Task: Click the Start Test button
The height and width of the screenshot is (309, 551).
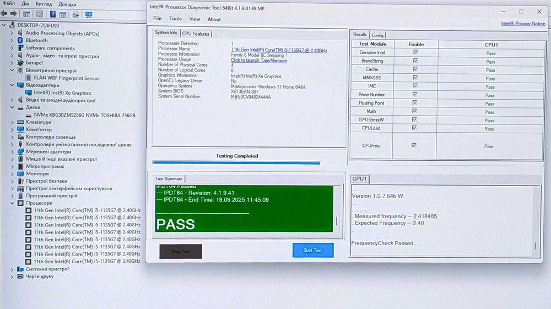Action: pos(313,251)
